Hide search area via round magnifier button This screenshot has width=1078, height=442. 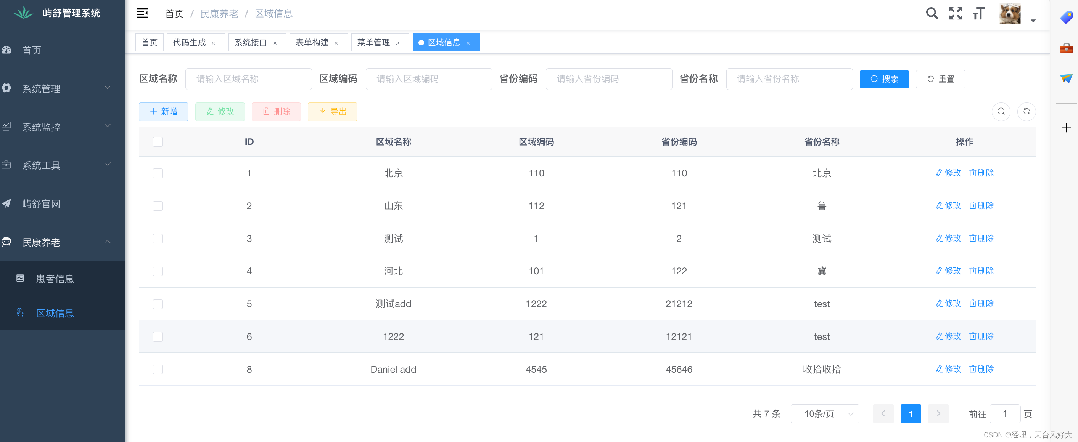point(1001,111)
